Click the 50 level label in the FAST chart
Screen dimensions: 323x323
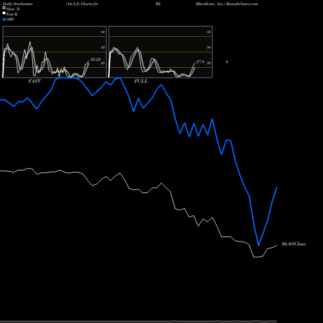click(103, 47)
